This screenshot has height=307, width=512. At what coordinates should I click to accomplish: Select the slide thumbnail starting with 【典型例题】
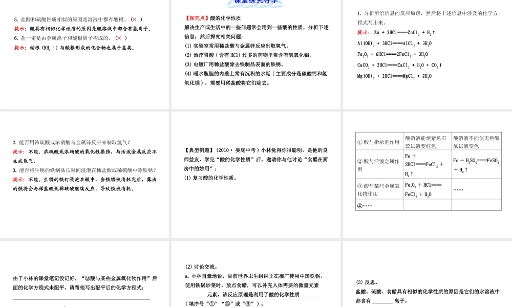tap(256, 174)
